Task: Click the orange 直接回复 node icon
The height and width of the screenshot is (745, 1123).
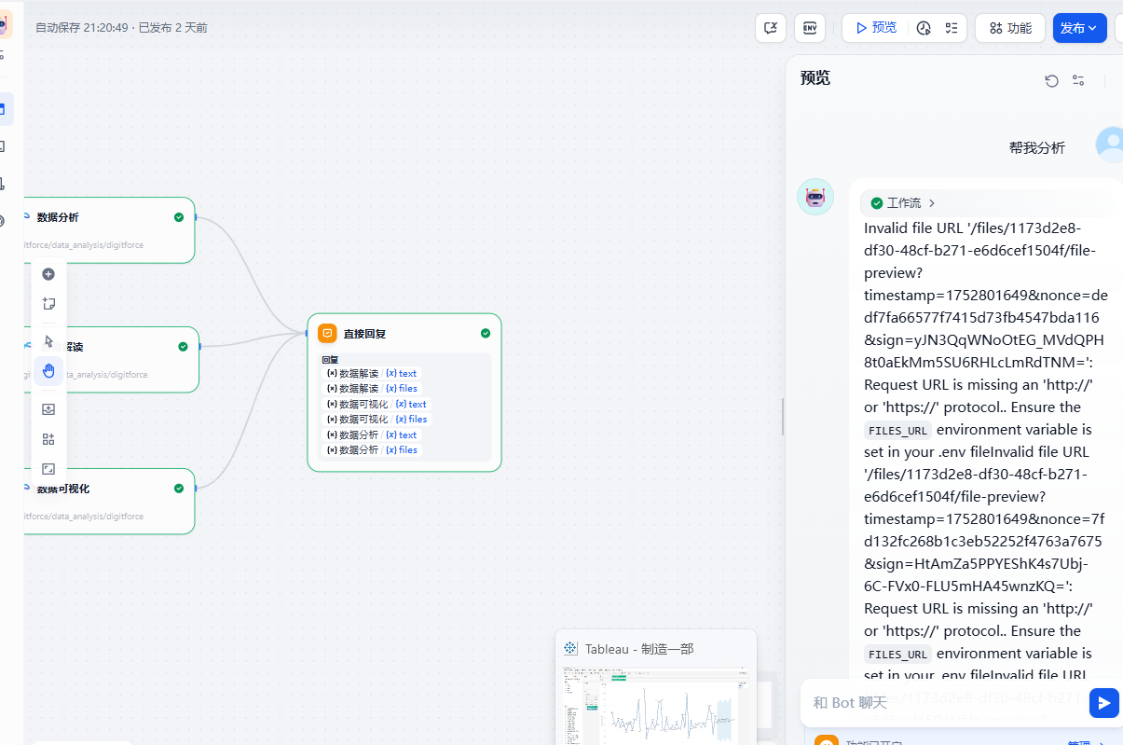Action: tap(327, 333)
